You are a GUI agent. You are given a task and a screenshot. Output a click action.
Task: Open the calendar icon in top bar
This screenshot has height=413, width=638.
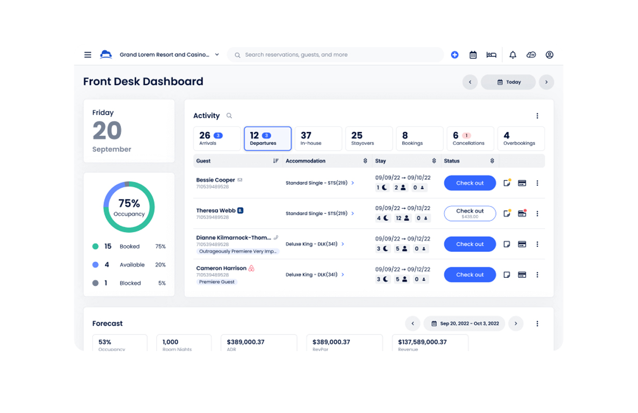click(473, 55)
